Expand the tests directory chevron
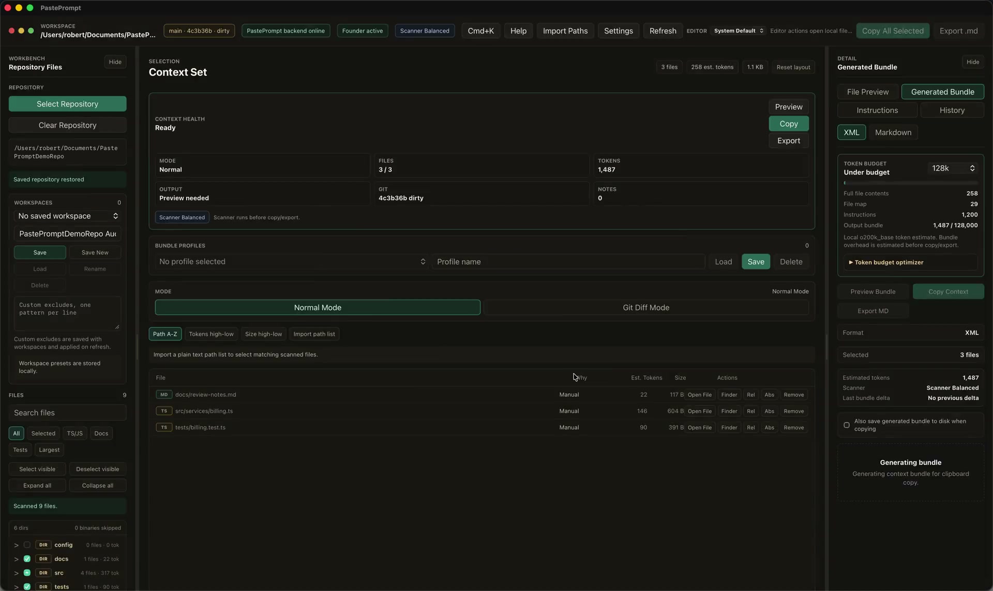 [16, 587]
